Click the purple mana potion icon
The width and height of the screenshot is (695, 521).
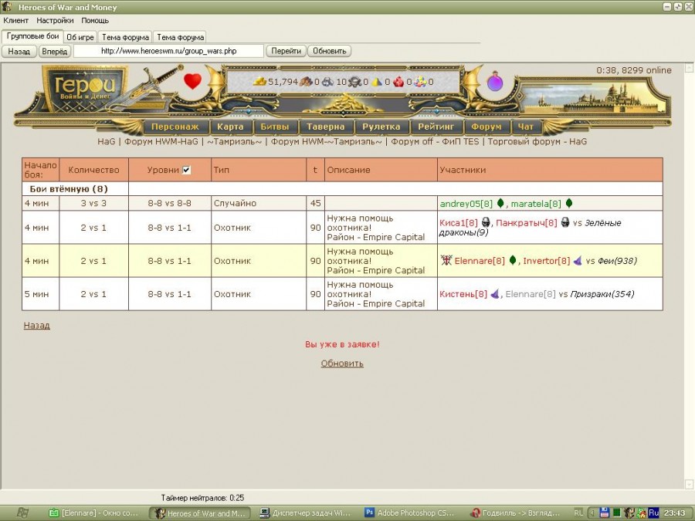[x=495, y=82]
